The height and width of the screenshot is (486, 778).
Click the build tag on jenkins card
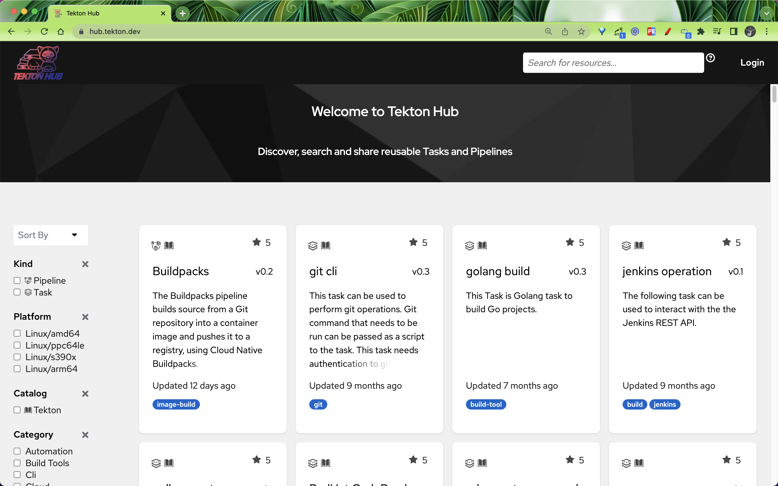pos(635,404)
